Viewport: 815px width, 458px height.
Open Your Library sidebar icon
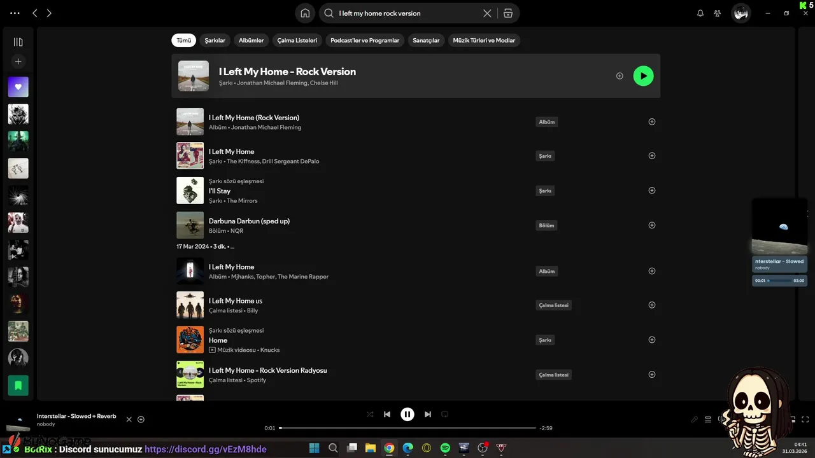(x=18, y=42)
